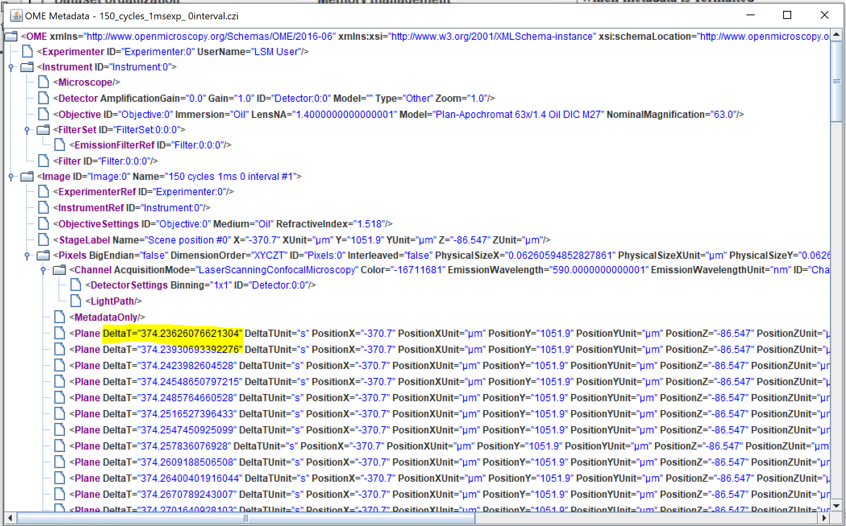Viewport: 846px width, 526px height.
Task: Click the horizontal scrollbar right arrow
Action: [x=824, y=518]
